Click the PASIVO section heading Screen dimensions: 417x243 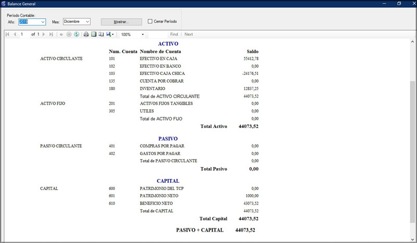168,138
